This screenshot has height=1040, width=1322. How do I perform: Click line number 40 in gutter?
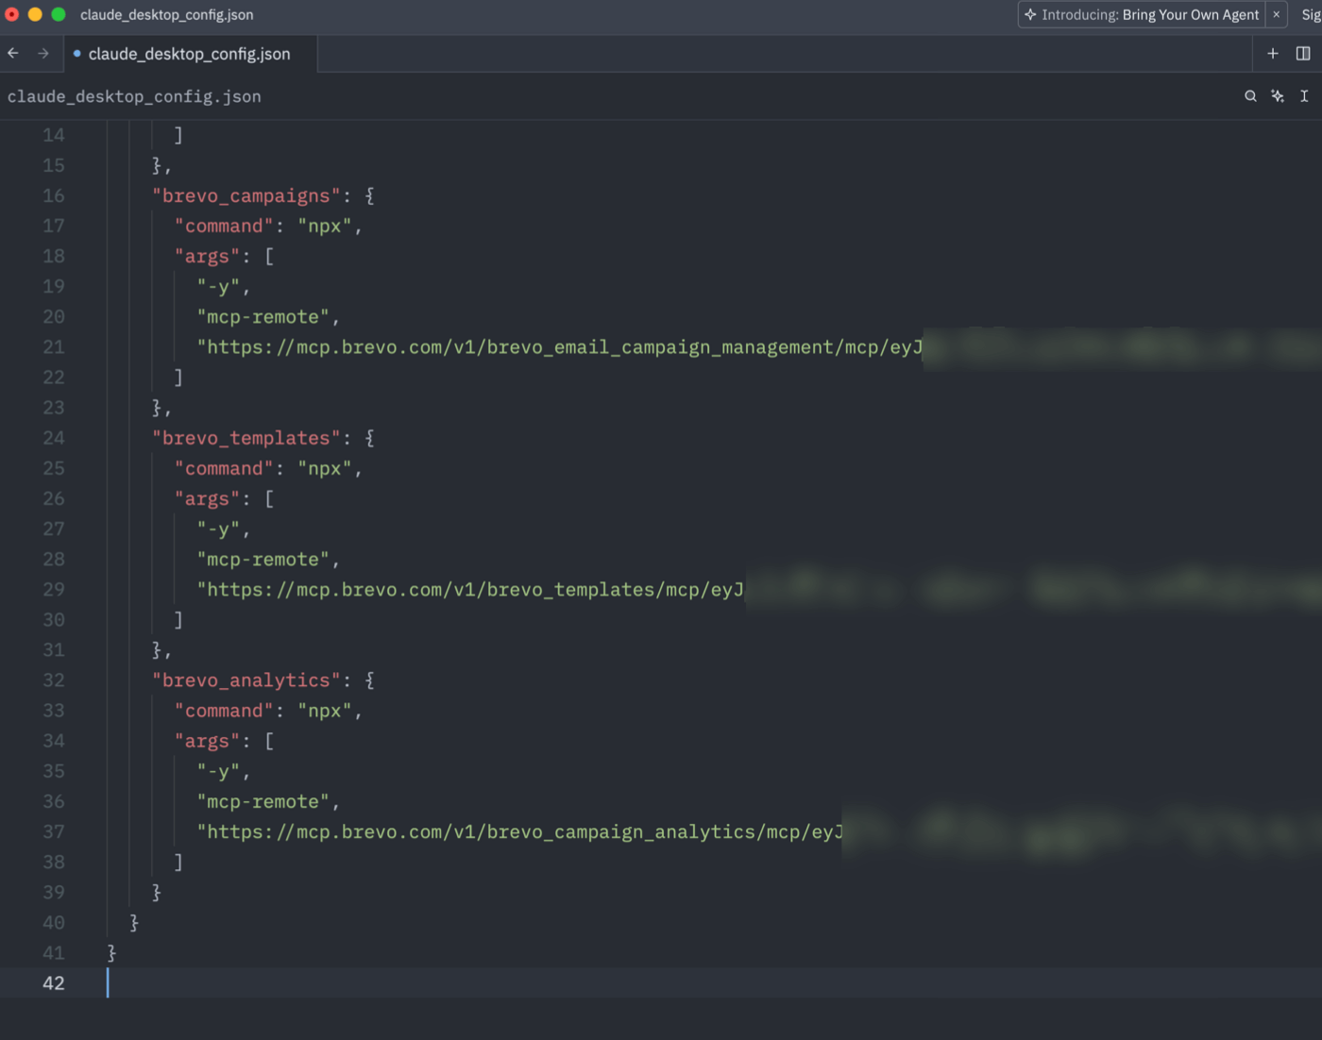(54, 923)
